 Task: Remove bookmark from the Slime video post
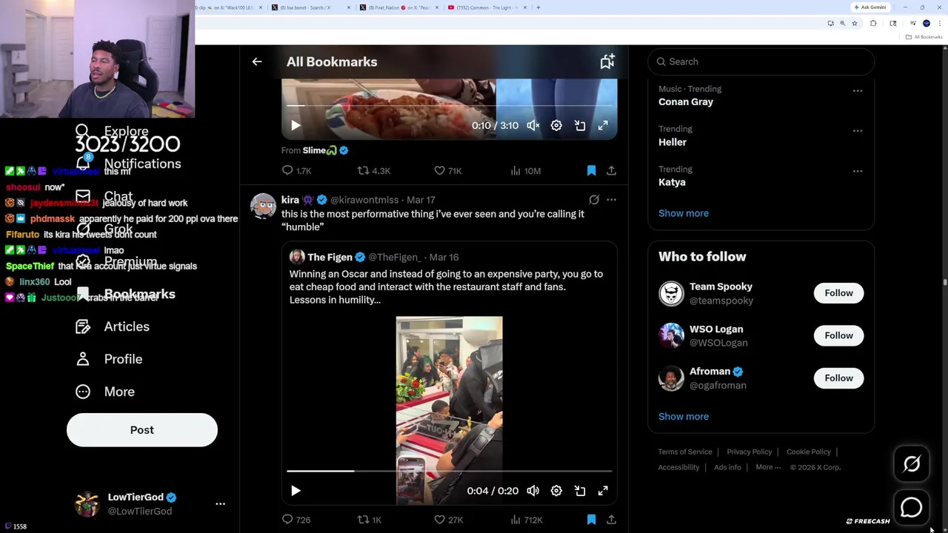(x=591, y=171)
